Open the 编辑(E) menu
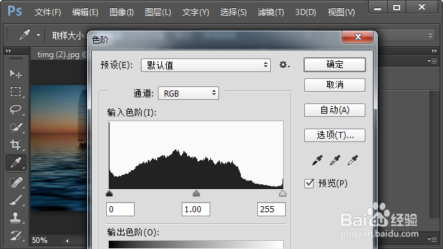443x249 pixels. click(x=85, y=12)
